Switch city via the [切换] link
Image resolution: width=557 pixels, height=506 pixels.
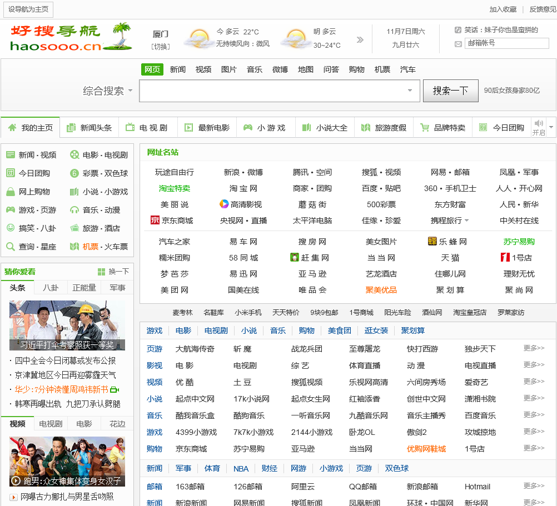161,47
